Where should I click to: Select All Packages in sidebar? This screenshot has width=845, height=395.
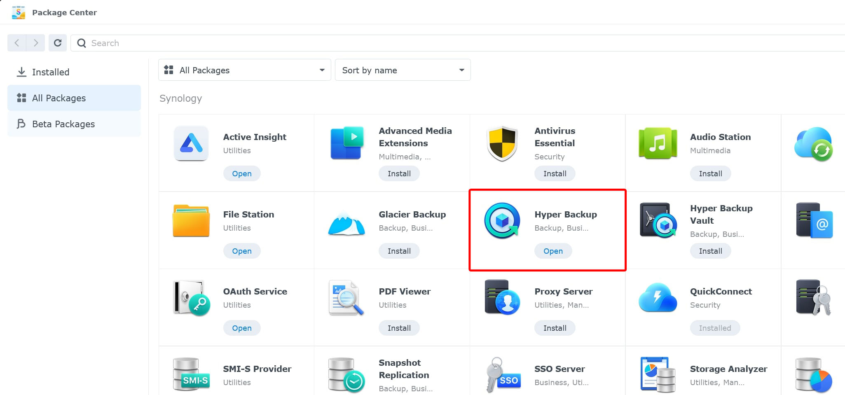74,98
